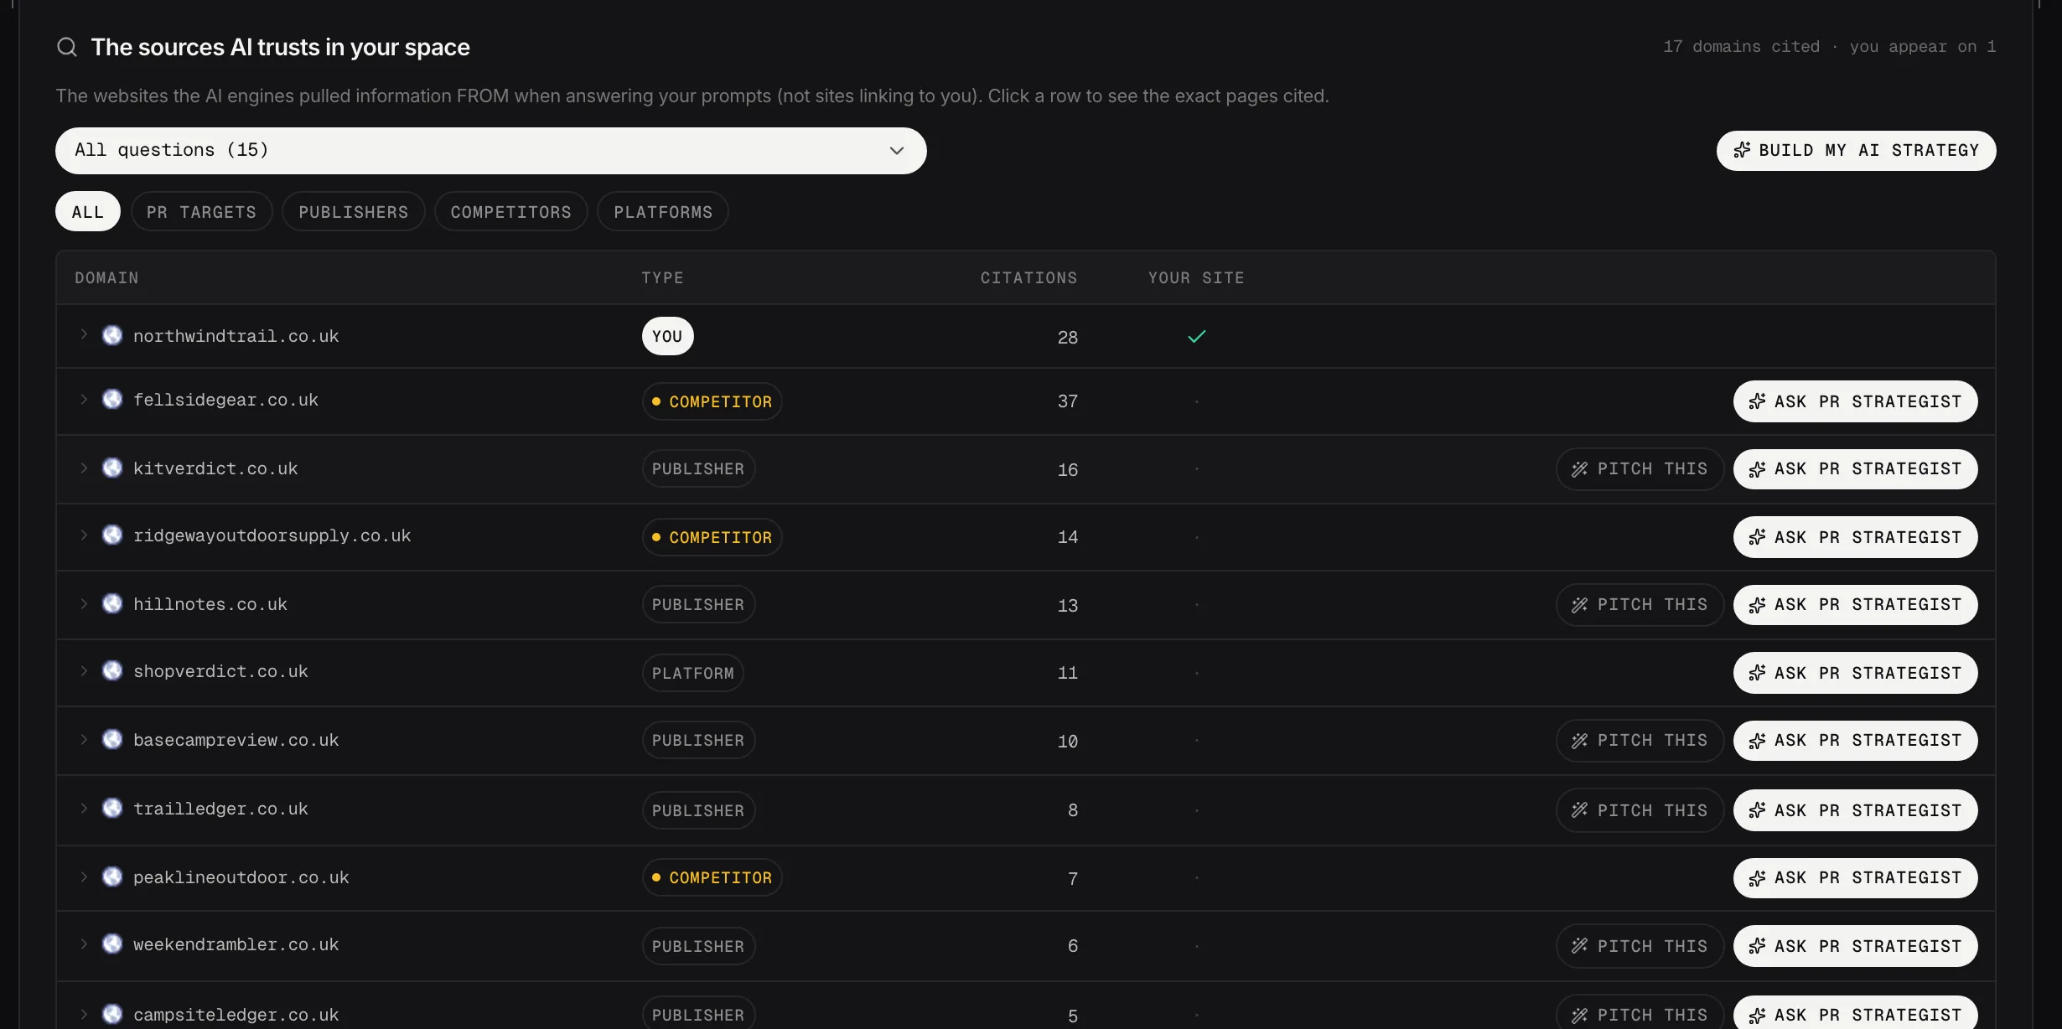Select the ALL filter tab
The width and height of the screenshot is (2062, 1029).
pos(88,212)
